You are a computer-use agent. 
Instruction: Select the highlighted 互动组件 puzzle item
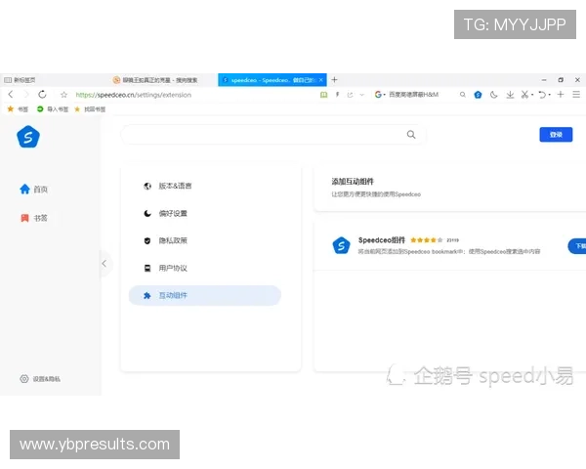[x=205, y=295]
